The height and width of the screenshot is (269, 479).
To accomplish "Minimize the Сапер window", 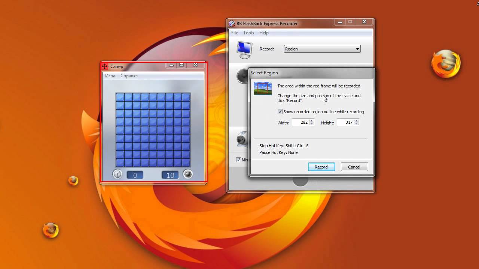I will (171, 65).
